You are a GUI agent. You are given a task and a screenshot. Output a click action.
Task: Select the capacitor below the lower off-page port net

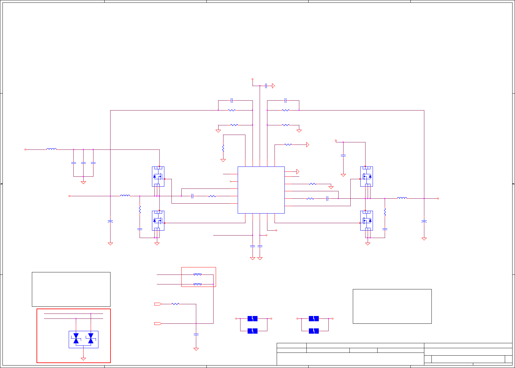(x=196, y=334)
